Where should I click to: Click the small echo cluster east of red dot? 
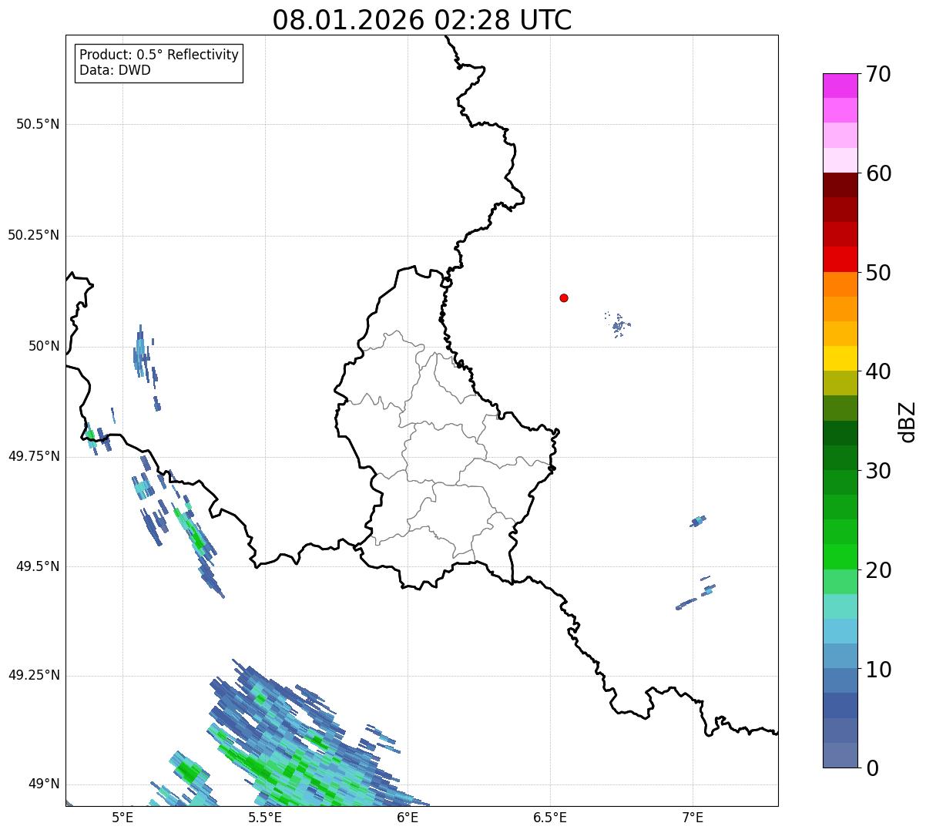coord(618,325)
